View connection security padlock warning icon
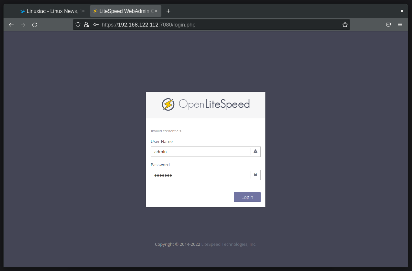412x271 pixels. point(87,25)
